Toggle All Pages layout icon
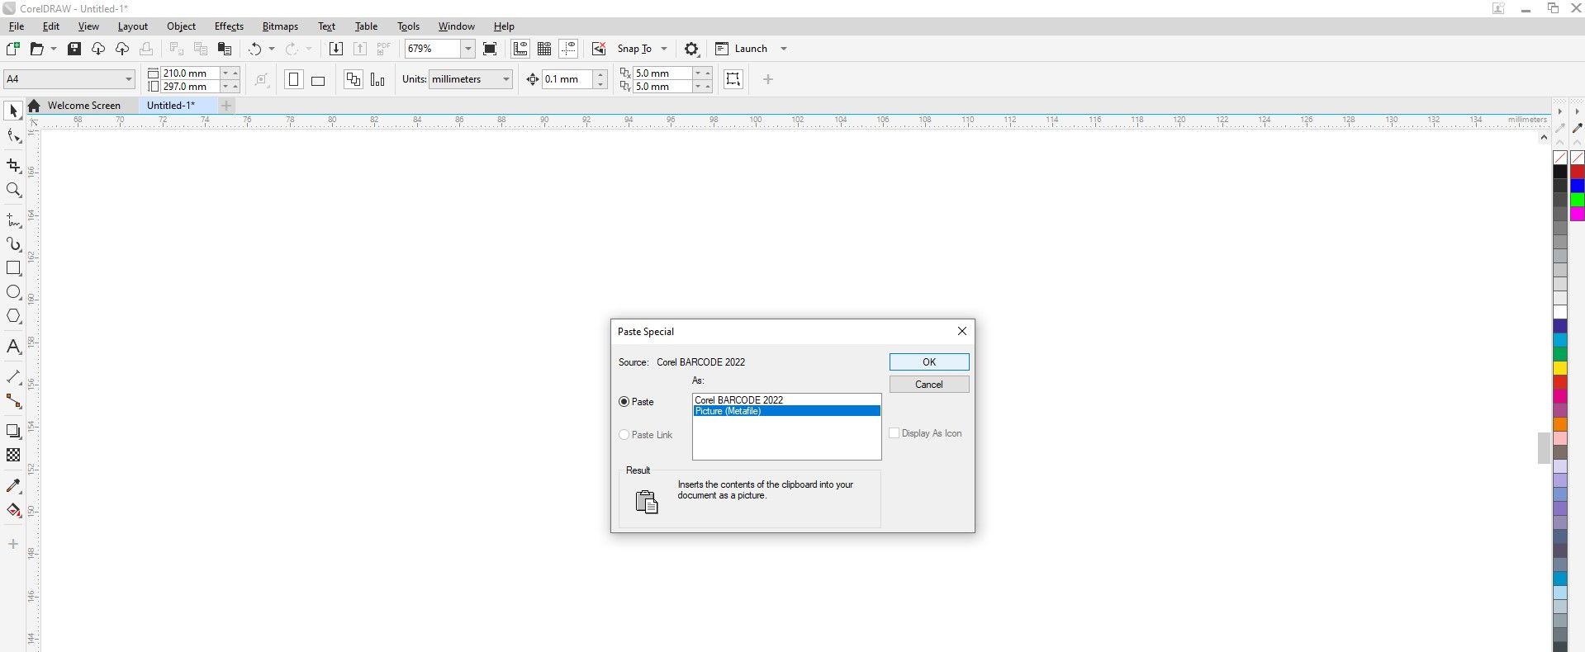Screen dimensions: 1585x652 (354, 79)
